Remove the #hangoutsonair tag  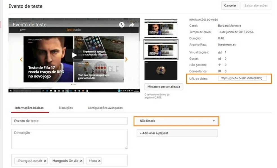(45, 161)
